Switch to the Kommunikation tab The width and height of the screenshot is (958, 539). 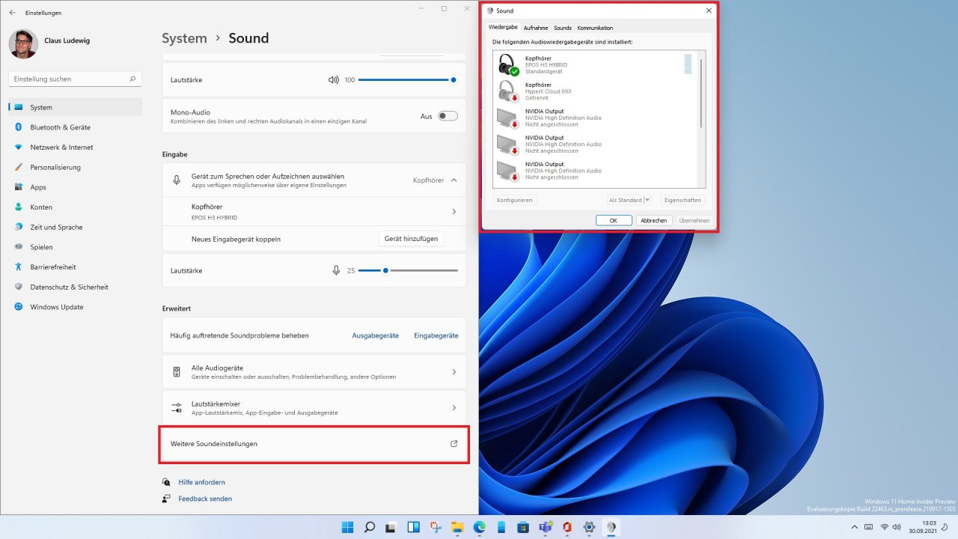tap(595, 28)
